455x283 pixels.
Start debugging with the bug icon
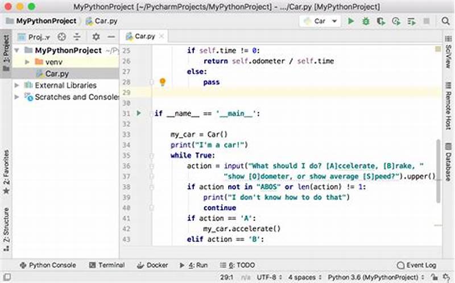coord(366,21)
